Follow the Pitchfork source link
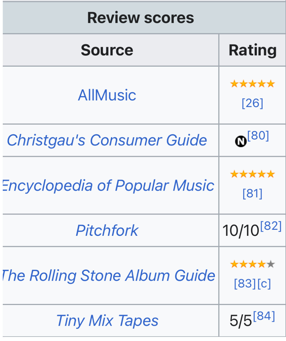Image resolution: width=286 pixels, height=341 pixels. (x=107, y=230)
